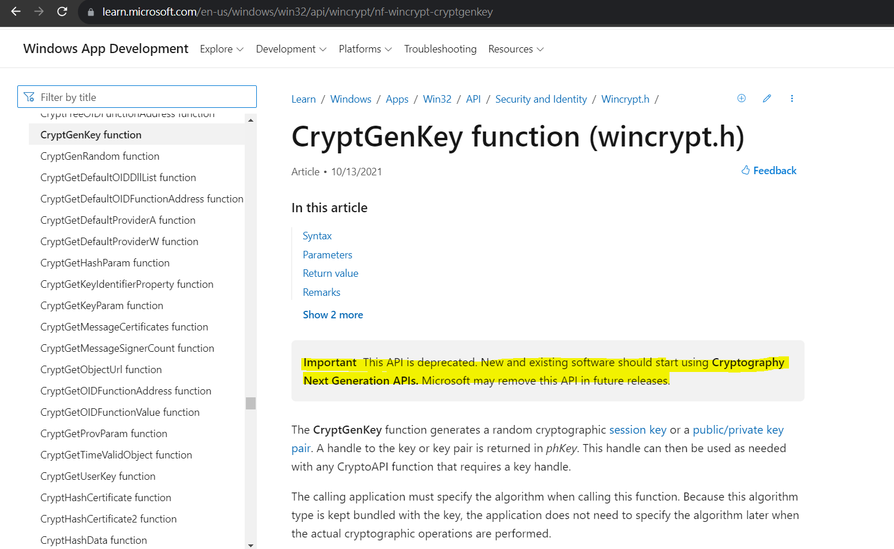894x549 pixels.
Task: Open CryptGetOIDFunctionAddress function entry
Action: tap(126, 391)
